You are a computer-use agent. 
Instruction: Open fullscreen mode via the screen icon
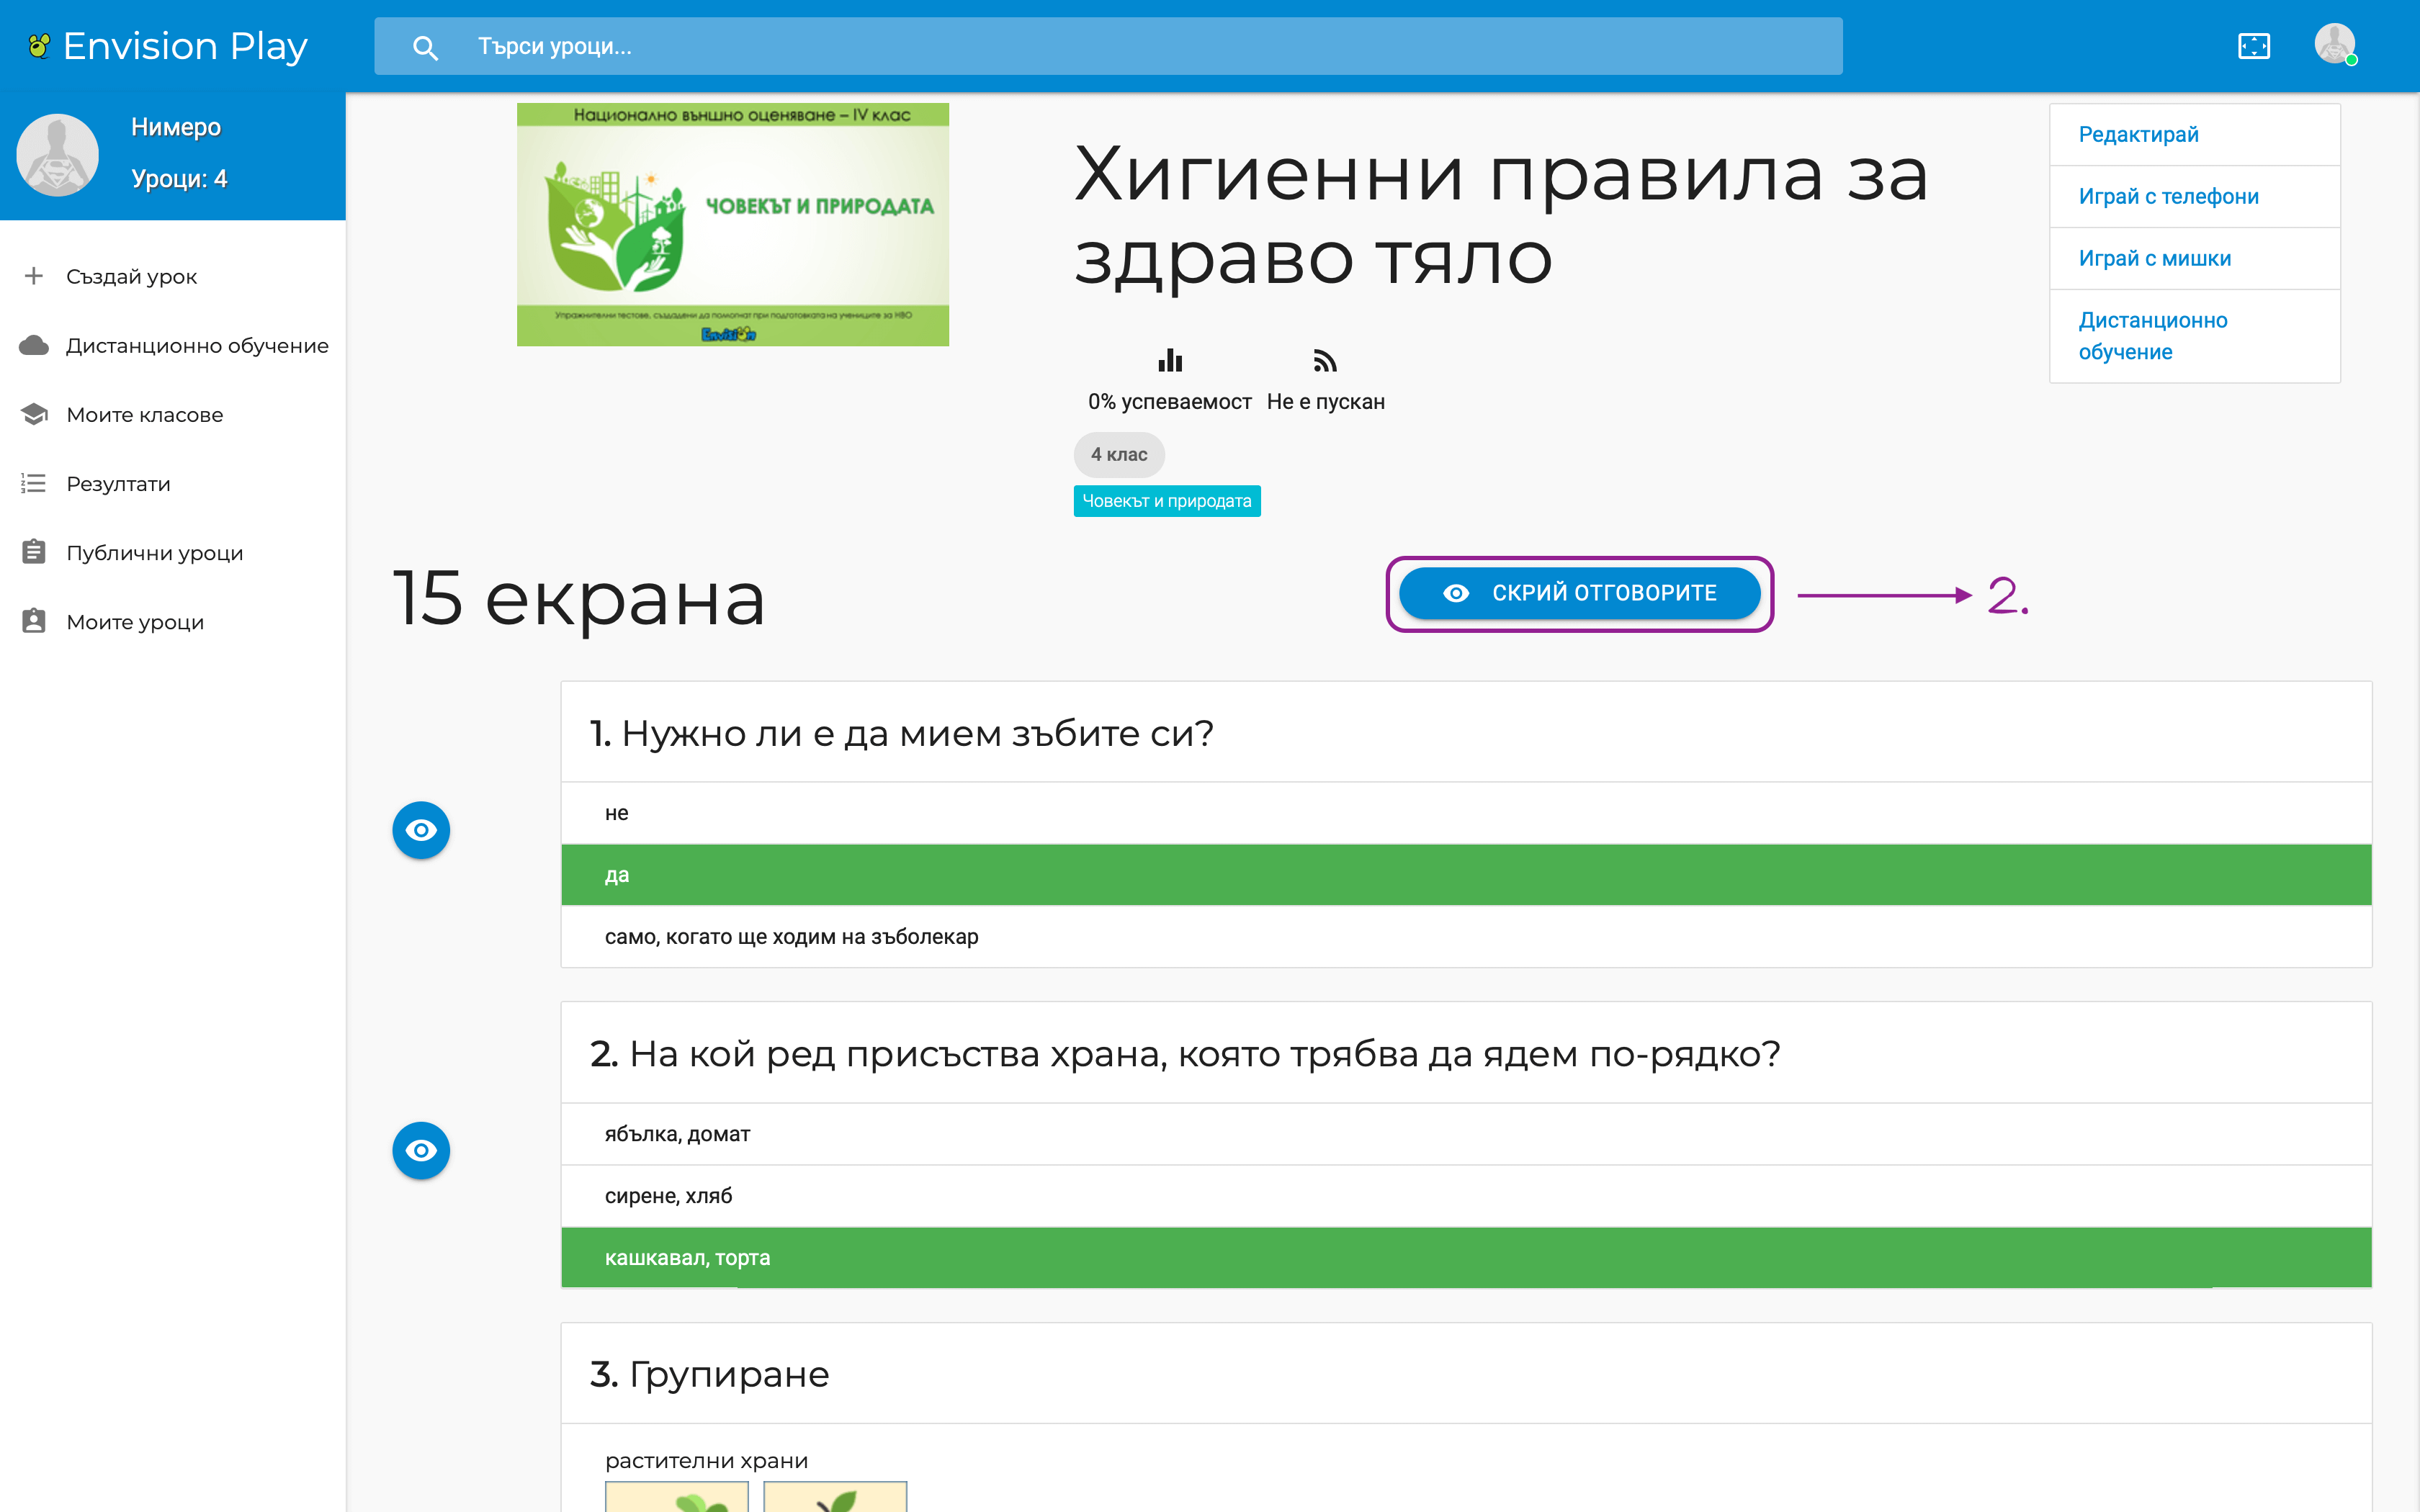tap(2254, 46)
